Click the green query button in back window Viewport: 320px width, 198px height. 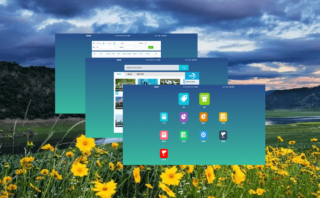[x=150, y=47]
